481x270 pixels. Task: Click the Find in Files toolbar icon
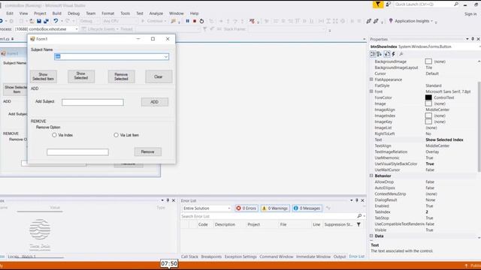point(174,21)
